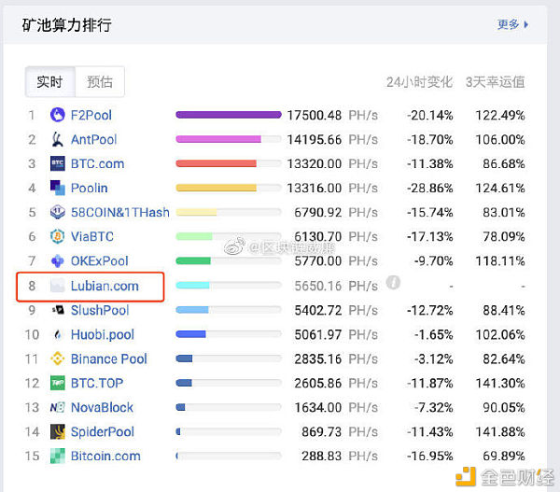The height and width of the screenshot is (492, 560).
Task: Open the Huobi.pool link
Action: coord(103,334)
